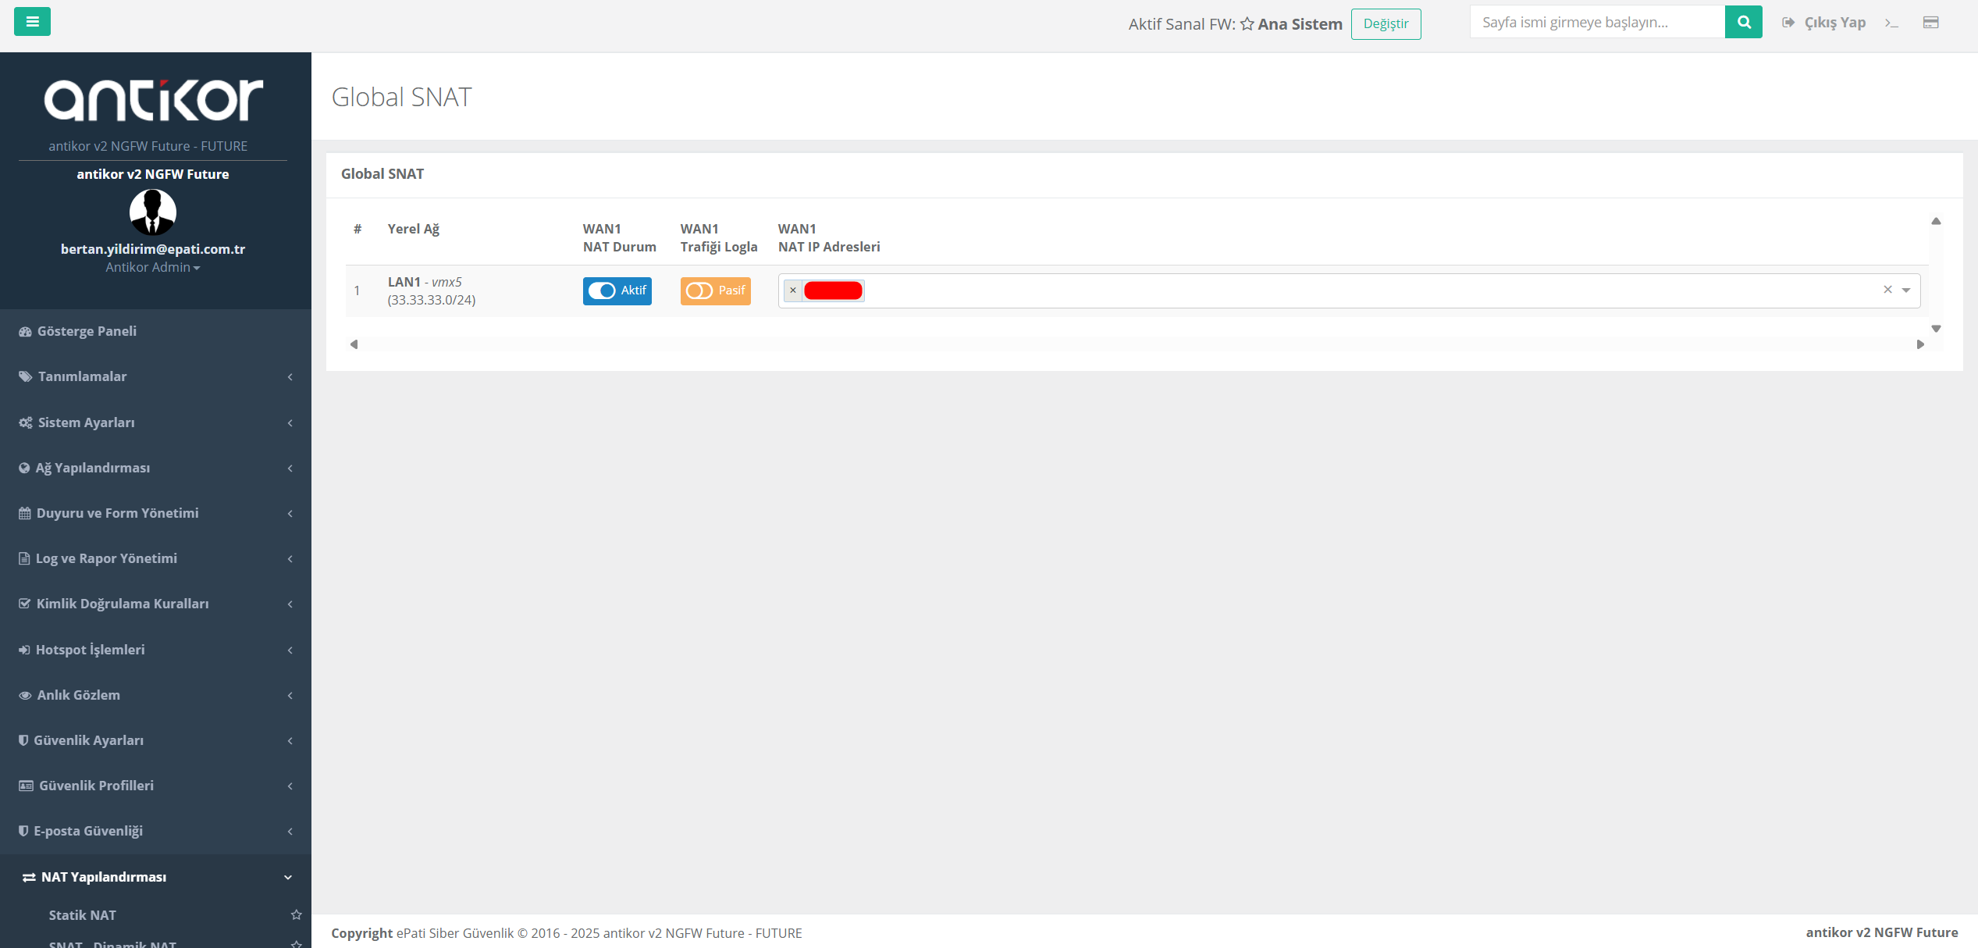Image resolution: width=1978 pixels, height=948 pixels.
Task: Remove the selected NAT IP tag
Action: 793,290
